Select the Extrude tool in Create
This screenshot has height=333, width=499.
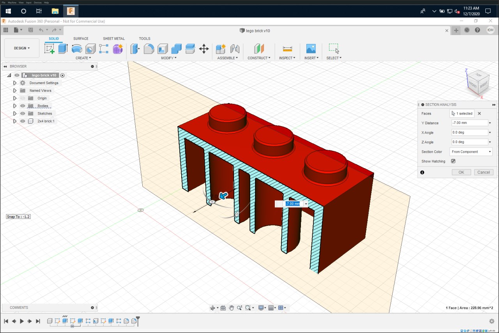[x=63, y=49]
